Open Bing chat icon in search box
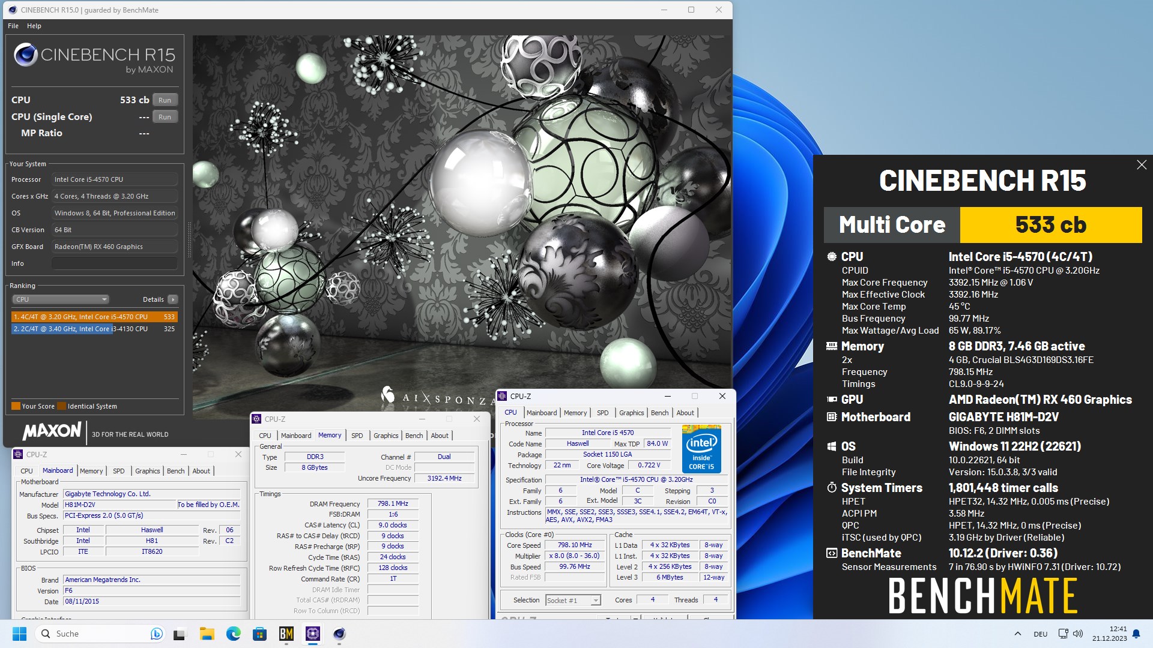The image size is (1153, 648). point(156,634)
